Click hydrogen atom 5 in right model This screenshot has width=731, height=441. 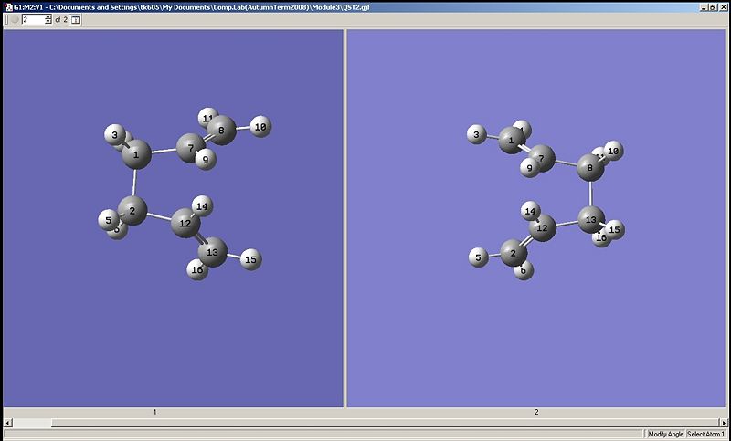478,258
